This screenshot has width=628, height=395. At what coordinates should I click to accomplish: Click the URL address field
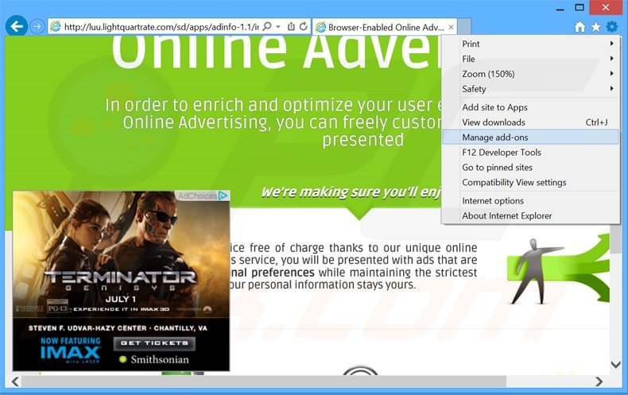[161, 27]
